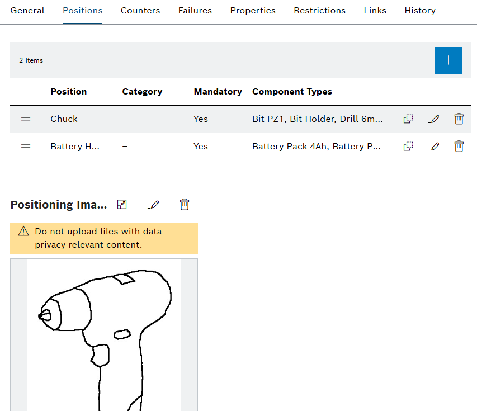Switch to the General tab
This screenshot has height=411, width=477.
click(27, 10)
